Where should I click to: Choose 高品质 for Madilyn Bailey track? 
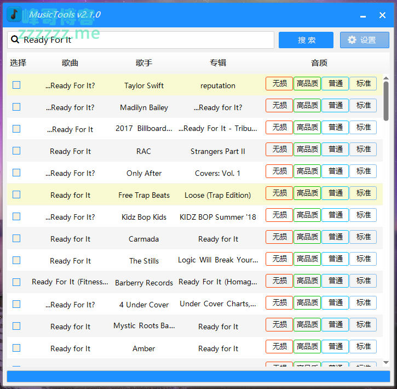pyautogui.click(x=307, y=105)
